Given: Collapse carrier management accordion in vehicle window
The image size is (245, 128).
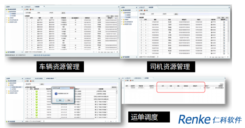Looking at the screenshot, I should tap(22, 9).
